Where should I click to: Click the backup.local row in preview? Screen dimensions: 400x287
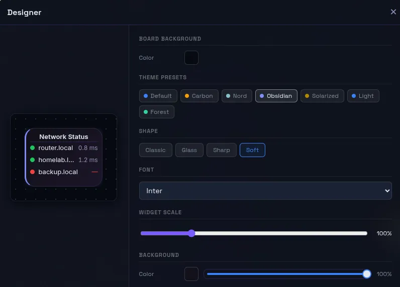[64, 172]
